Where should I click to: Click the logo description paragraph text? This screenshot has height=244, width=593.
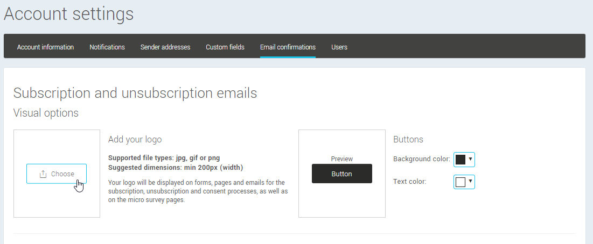198,191
